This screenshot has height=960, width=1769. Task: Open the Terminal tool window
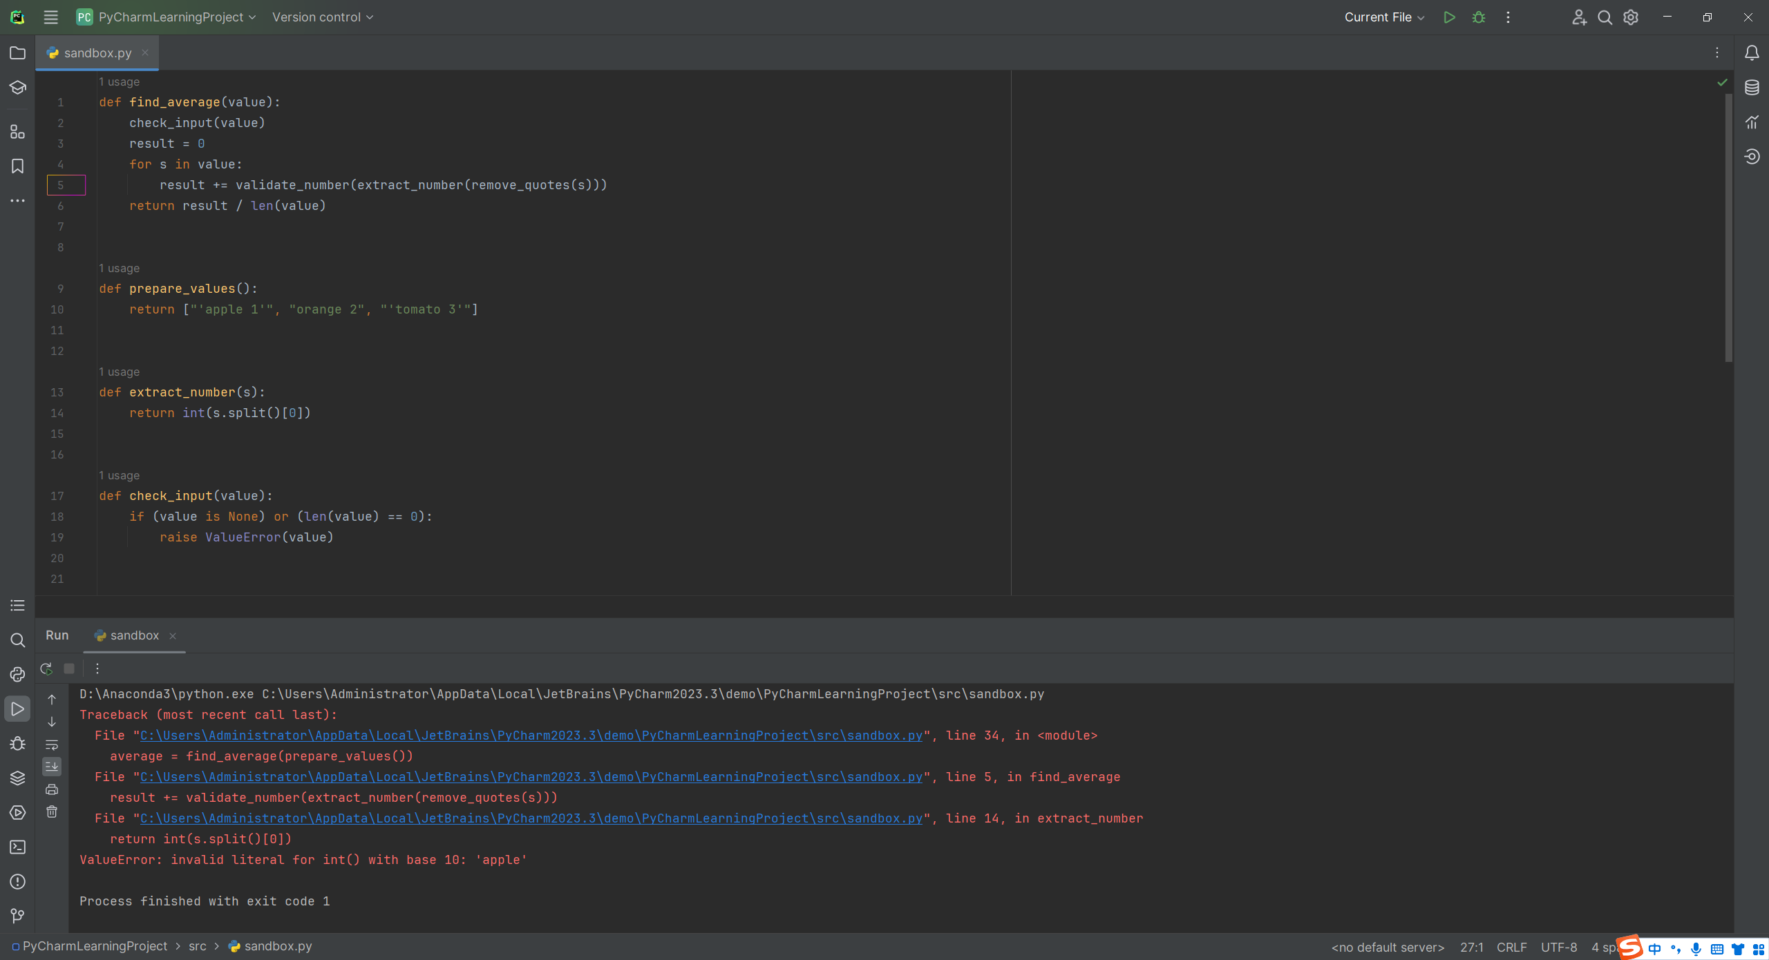[x=17, y=847]
